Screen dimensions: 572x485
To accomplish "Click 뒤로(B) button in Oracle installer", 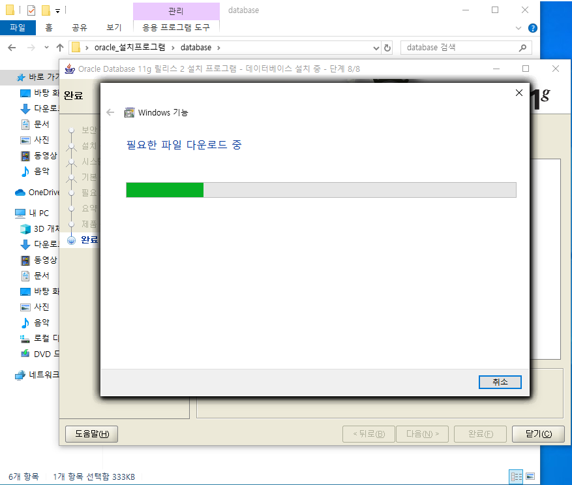I will 369,434.
